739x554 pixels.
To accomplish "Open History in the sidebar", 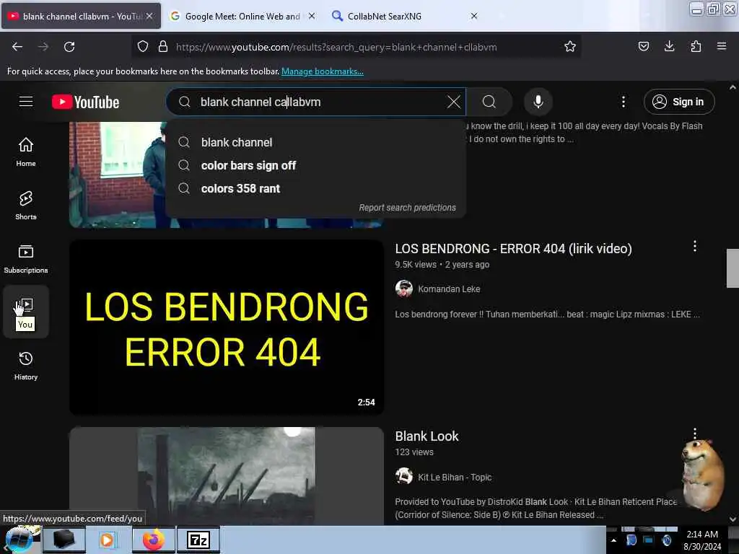I will point(26,366).
